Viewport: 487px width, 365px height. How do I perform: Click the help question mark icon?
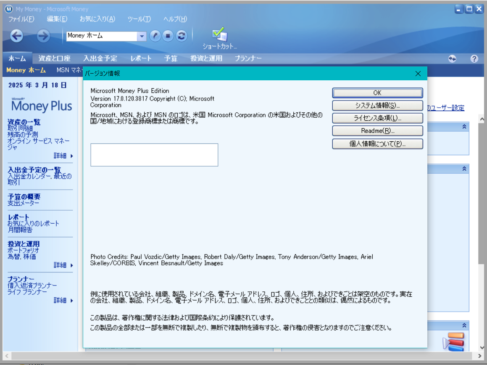[x=474, y=58]
